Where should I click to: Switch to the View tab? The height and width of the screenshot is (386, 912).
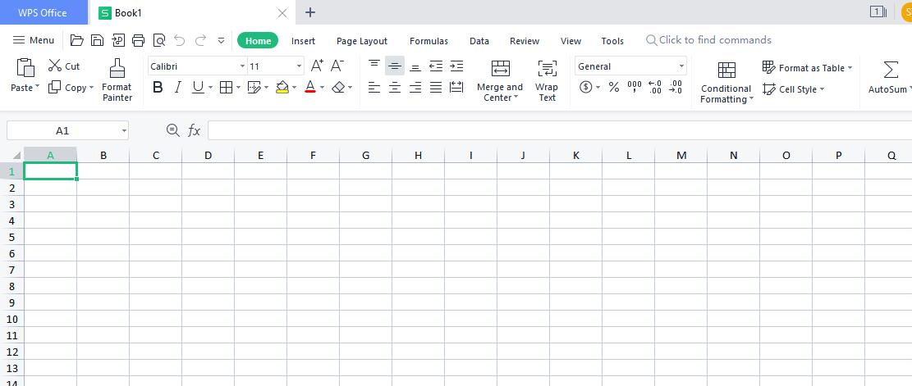[x=571, y=41]
